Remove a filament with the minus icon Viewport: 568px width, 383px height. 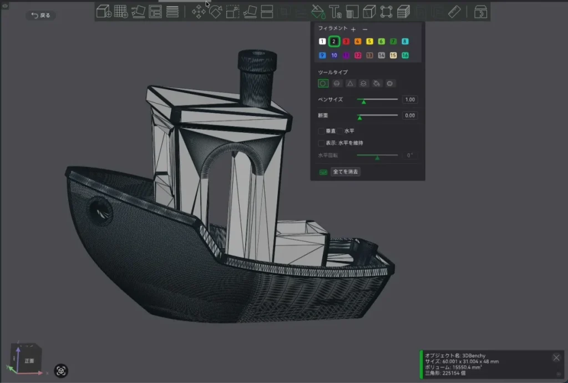(365, 29)
